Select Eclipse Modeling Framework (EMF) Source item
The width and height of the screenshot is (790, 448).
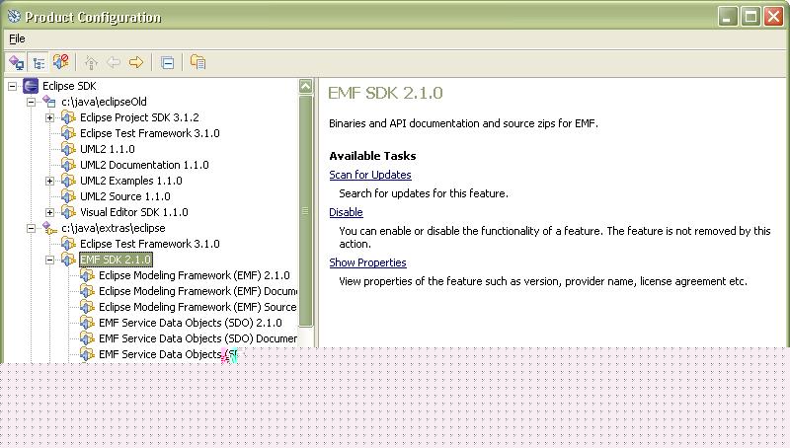click(x=197, y=307)
